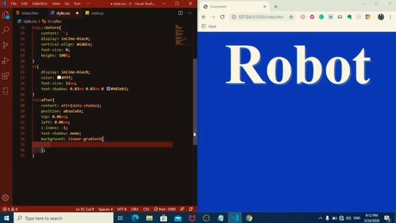
Task: Open the overflow menu ellipsis in menu bar
Action: click(88, 4)
